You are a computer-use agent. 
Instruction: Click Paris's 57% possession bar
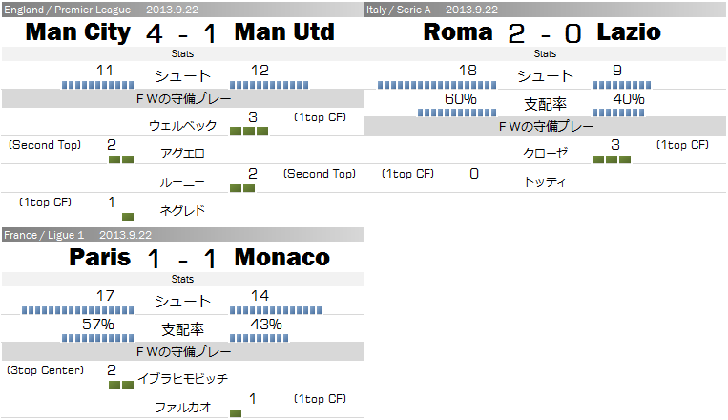pos(98,338)
